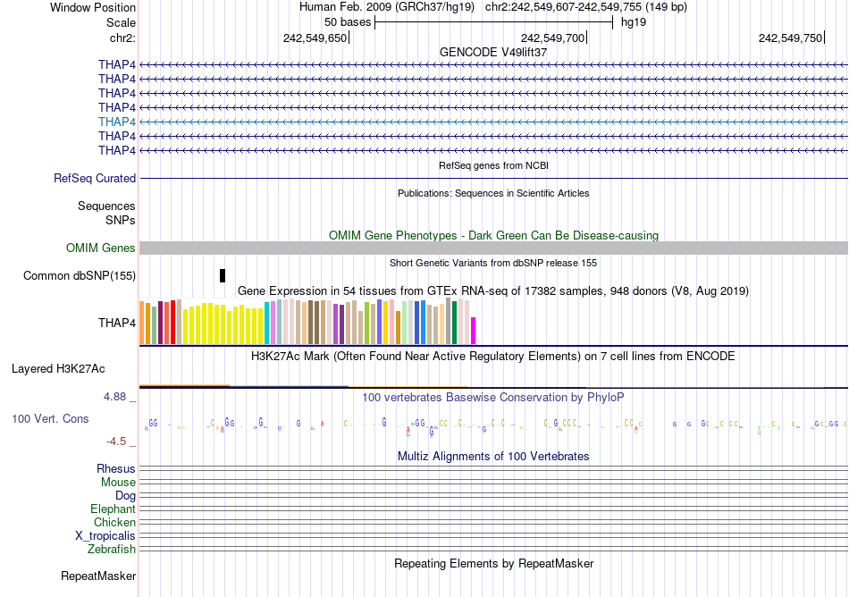Viewport: 849px width, 597px height.
Task: Click the Common dbSNP(155) label
Action: click(x=80, y=275)
